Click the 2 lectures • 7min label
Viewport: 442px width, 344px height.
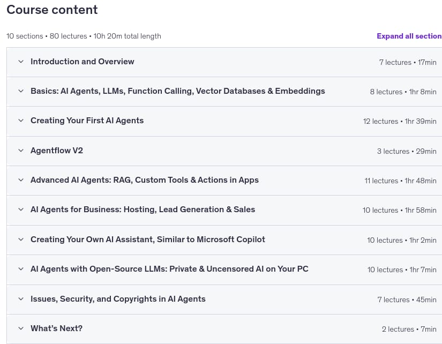point(409,330)
